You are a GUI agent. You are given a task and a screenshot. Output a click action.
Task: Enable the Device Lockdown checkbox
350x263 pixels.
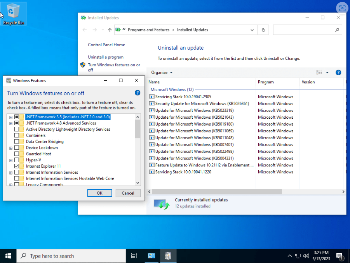(17, 147)
